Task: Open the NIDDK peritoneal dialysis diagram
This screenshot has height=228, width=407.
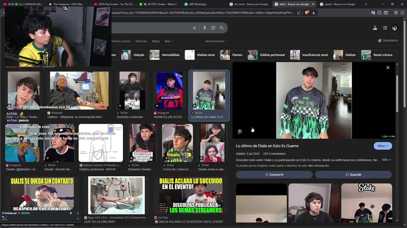Action: click(100, 143)
